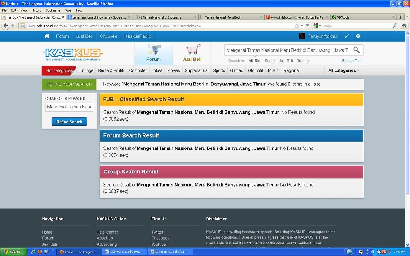
Task: Open Help Center footer link
Action: [107, 232]
